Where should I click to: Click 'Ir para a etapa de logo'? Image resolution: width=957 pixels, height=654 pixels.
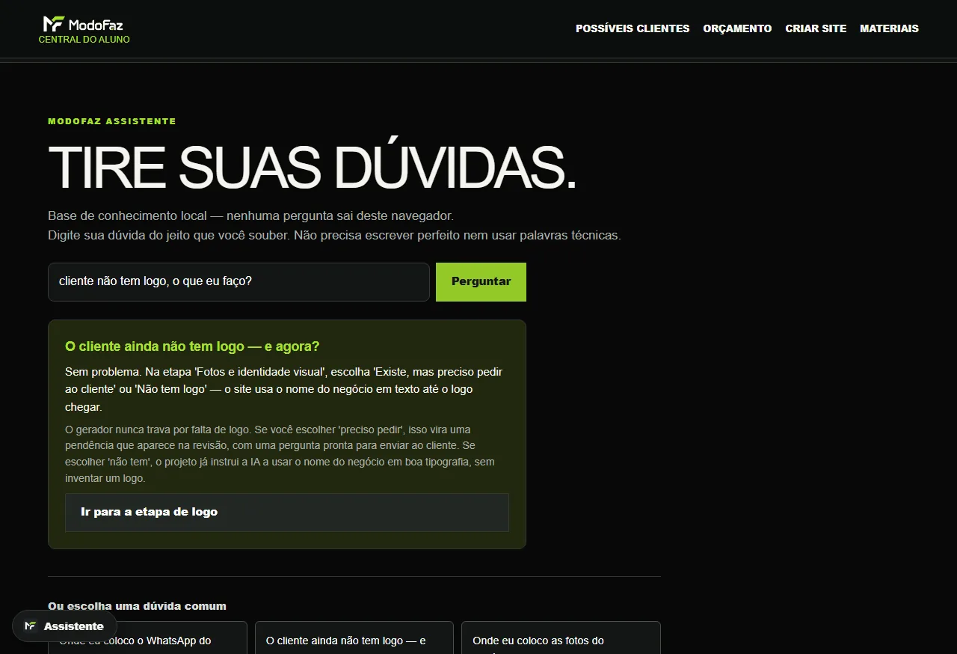[x=287, y=513]
